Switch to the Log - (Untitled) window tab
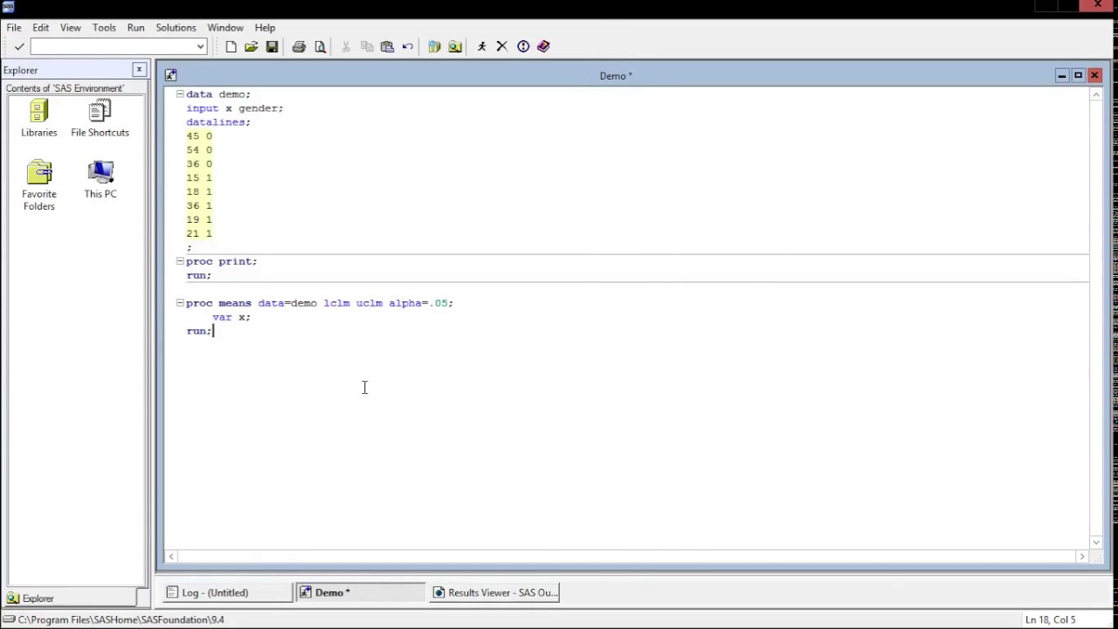The width and height of the screenshot is (1118, 629). pos(228,592)
